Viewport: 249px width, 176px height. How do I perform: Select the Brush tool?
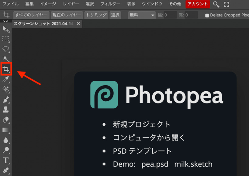(x=6, y=100)
